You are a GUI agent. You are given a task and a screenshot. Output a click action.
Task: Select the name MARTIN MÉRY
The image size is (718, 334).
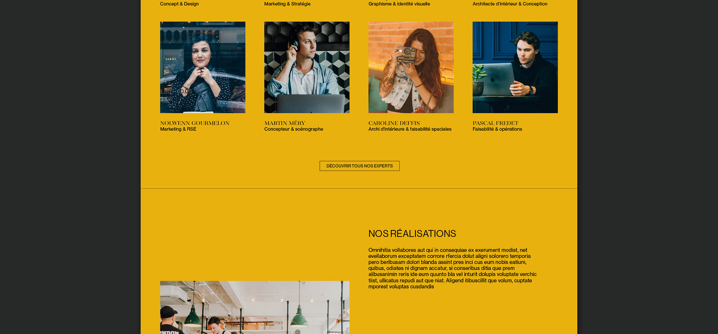285,123
